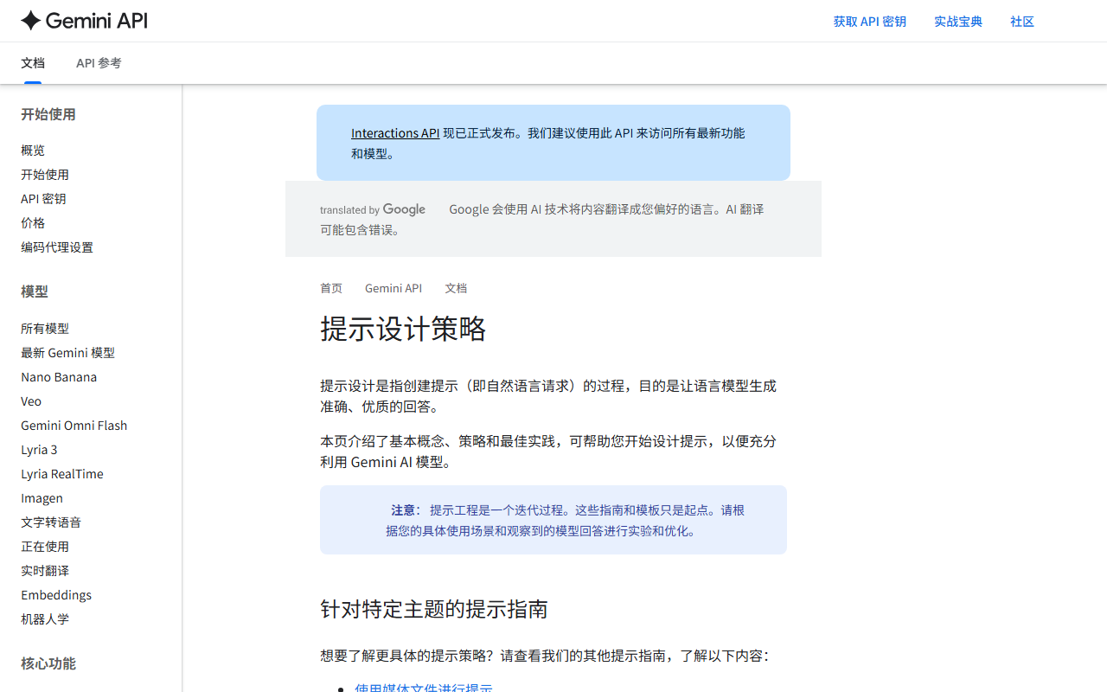Switch to the API 参考 tab
Viewport: 1107px width, 692px height.
(x=99, y=63)
